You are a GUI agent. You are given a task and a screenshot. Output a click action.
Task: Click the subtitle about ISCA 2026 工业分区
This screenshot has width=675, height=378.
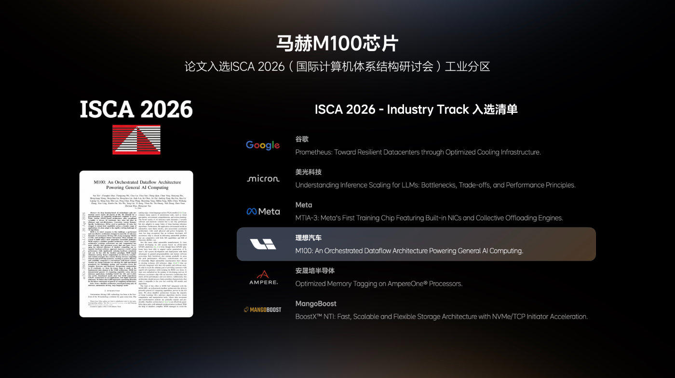pos(337,67)
